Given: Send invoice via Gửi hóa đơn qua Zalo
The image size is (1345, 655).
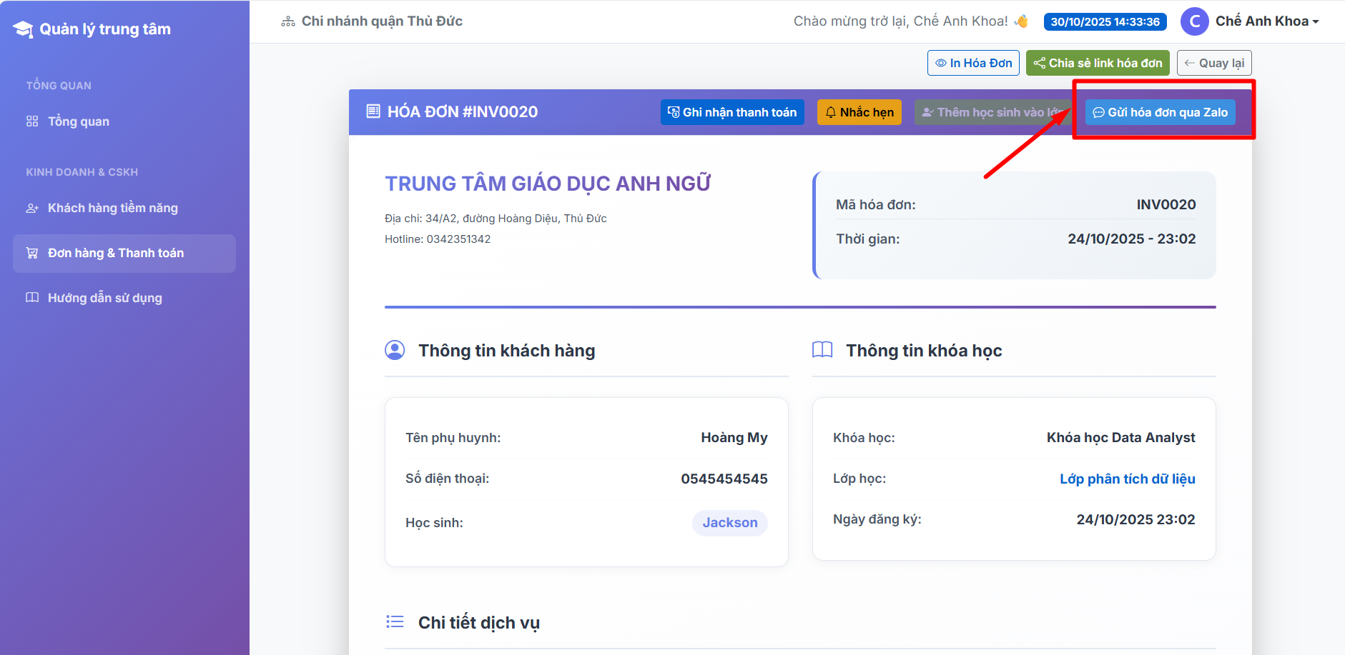Looking at the screenshot, I should [x=1160, y=112].
